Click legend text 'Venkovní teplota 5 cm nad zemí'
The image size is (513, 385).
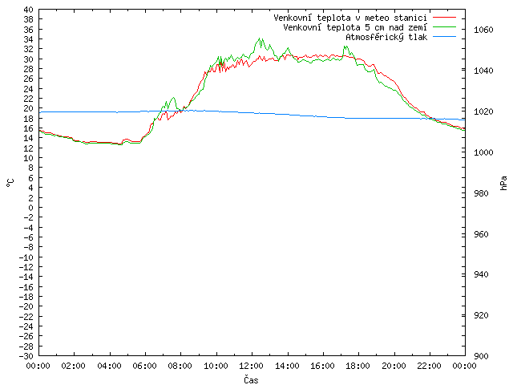click(355, 27)
